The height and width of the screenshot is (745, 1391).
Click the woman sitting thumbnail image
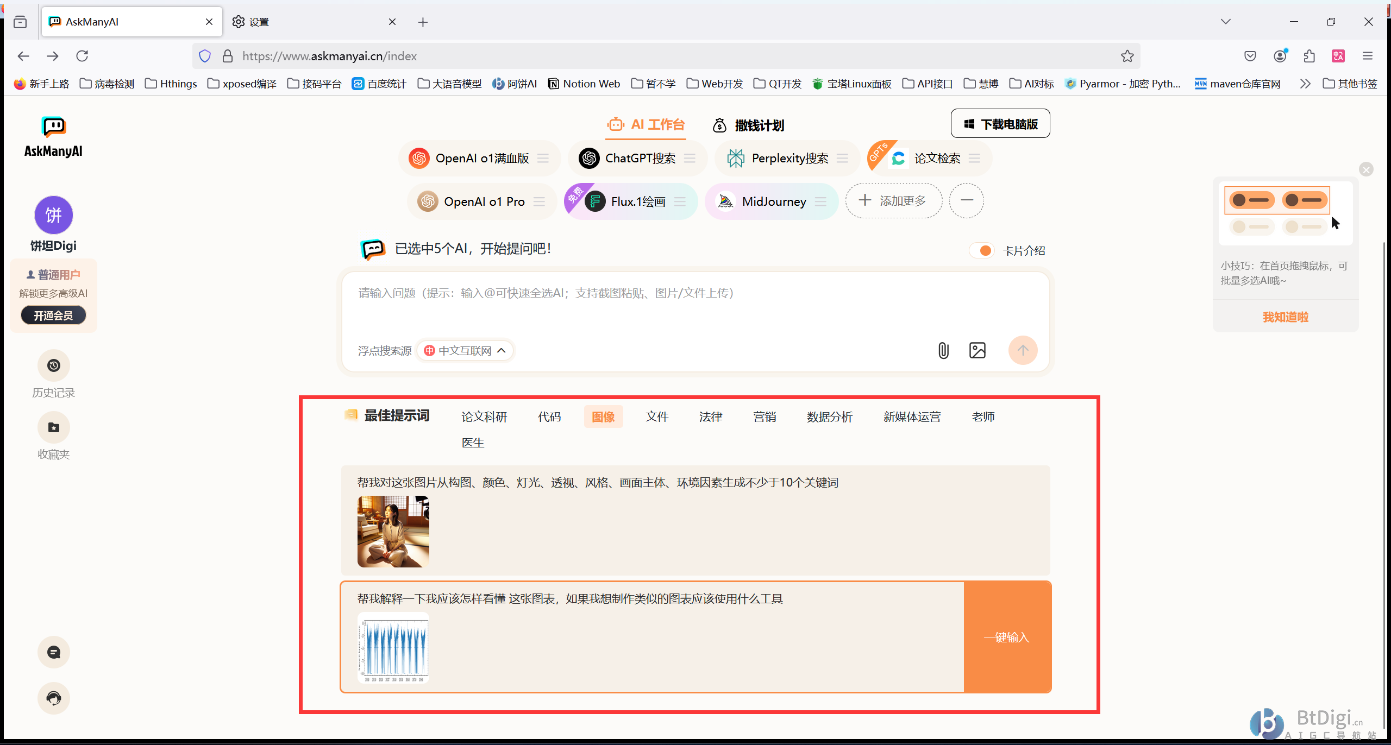tap(393, 532)
